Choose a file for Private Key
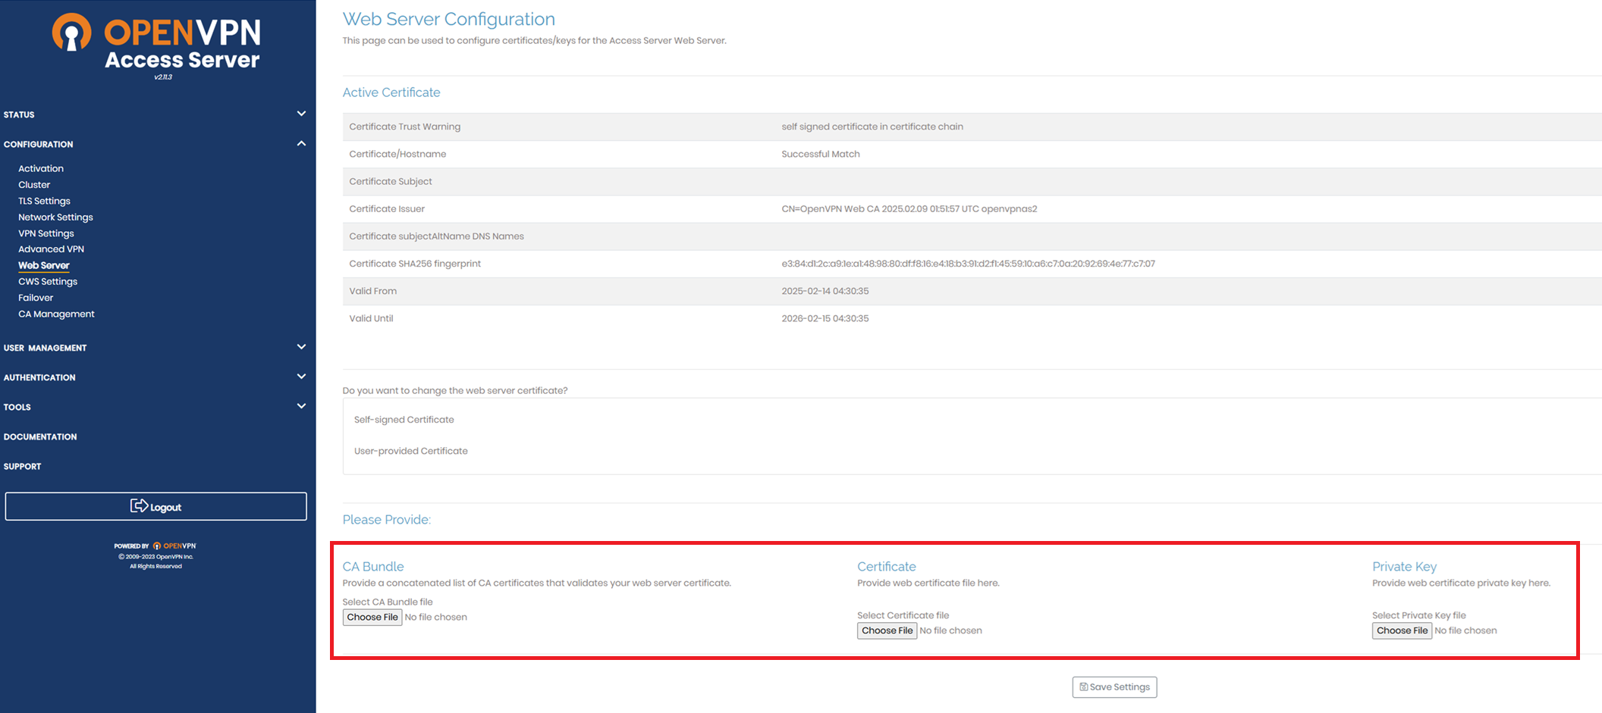Screen dimensions: 1602x713 1402,630
